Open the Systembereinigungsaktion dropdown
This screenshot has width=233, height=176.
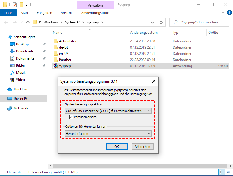point(108,111)
